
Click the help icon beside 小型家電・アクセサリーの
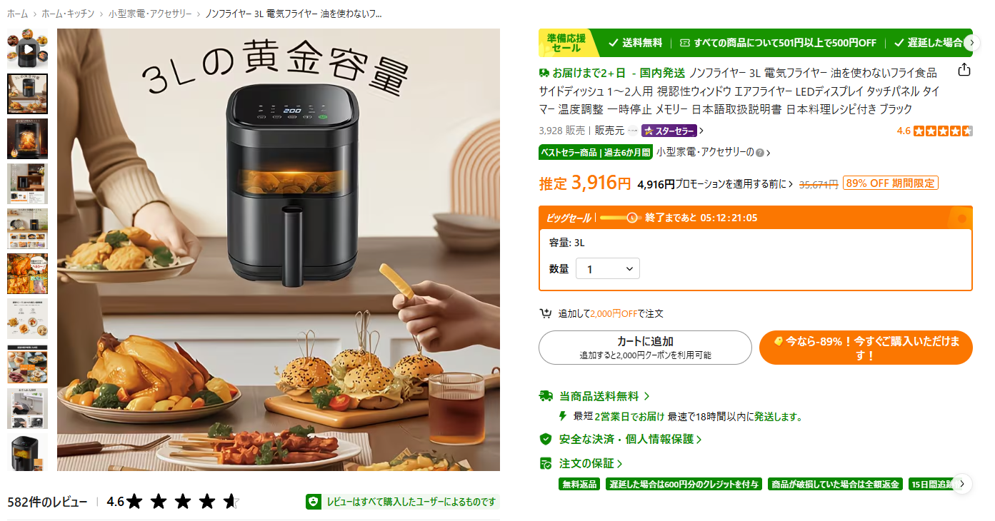click(760, 153)
